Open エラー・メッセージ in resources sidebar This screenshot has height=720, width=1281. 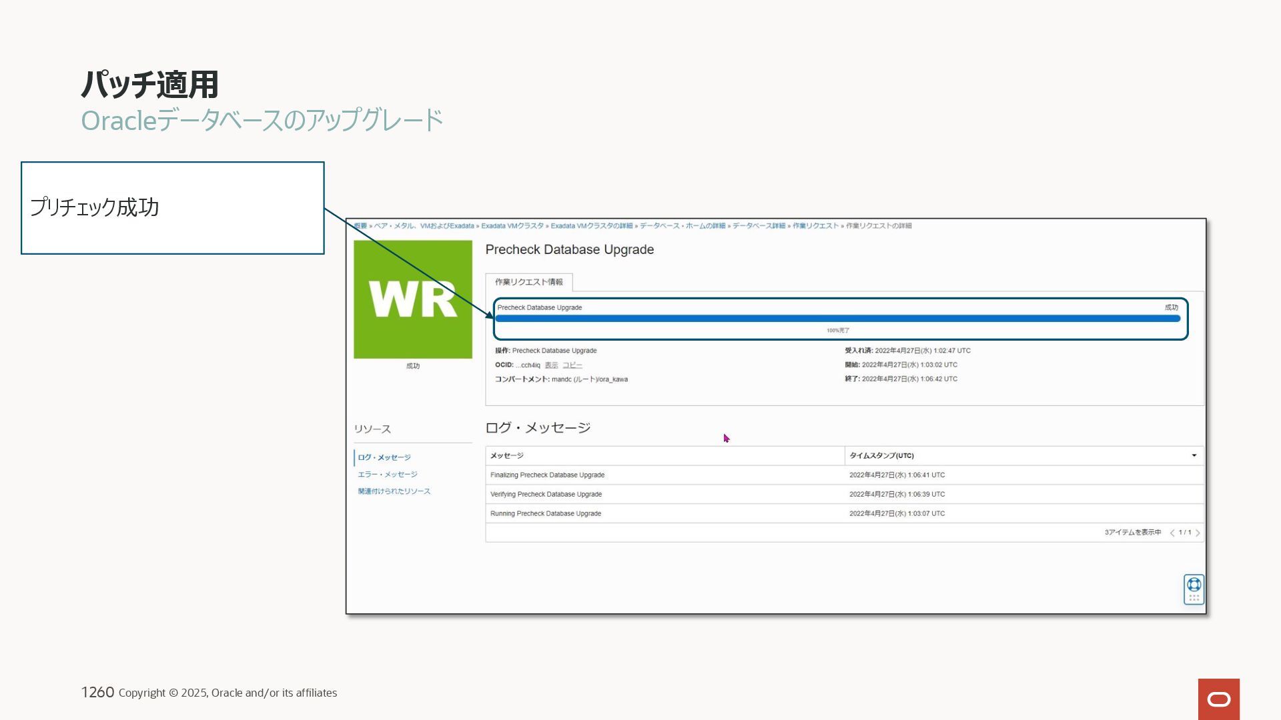[387, 474]
